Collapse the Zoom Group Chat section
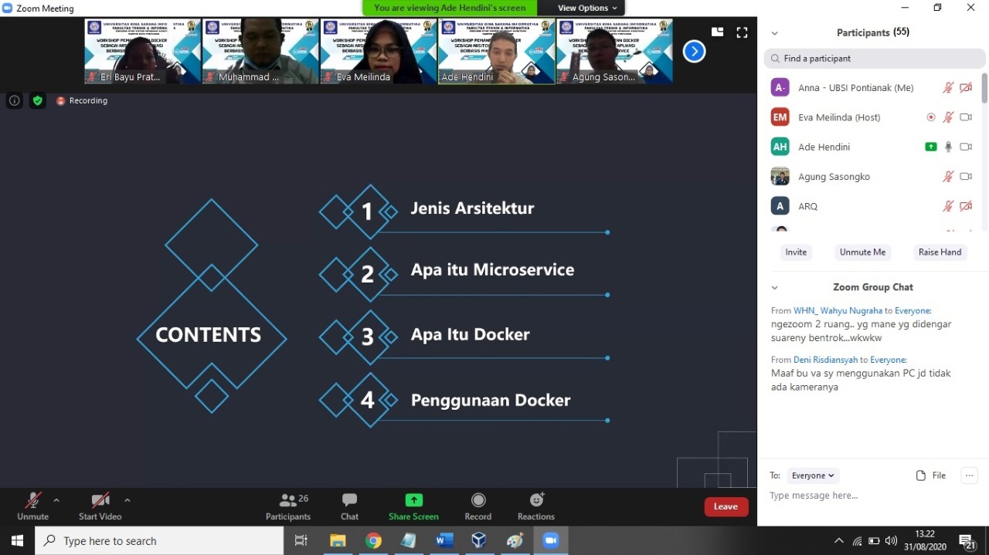Image resolution: width=989 pixels, height=555 pixels. (775, 287)
